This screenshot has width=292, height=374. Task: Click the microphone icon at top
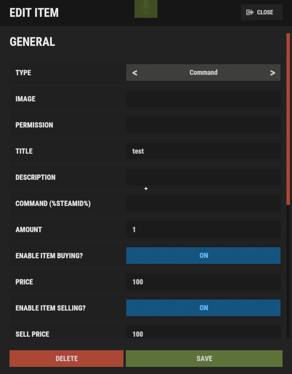(146, 8)
